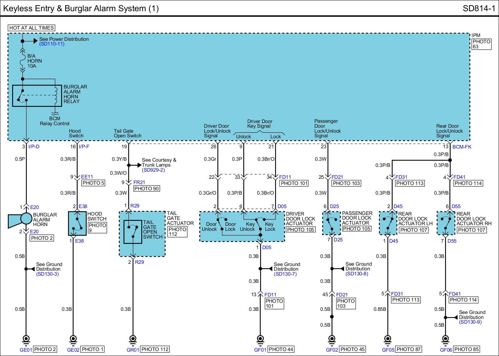Click the SD814-1 page identifier
Viewport: 499px width, 356px height.
tap(479, 8)
